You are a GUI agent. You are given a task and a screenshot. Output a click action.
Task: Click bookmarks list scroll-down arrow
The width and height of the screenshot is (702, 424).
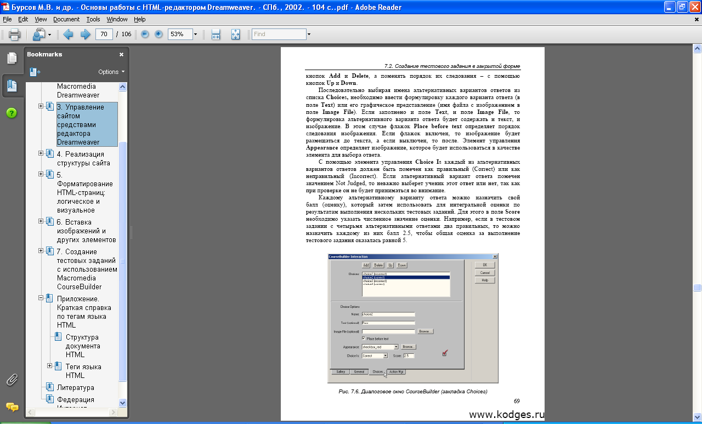coord(123,403)
